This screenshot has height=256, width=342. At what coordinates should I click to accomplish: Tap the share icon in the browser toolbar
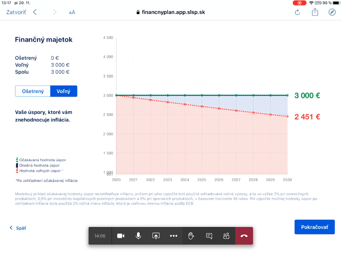(x=315, y=12)
